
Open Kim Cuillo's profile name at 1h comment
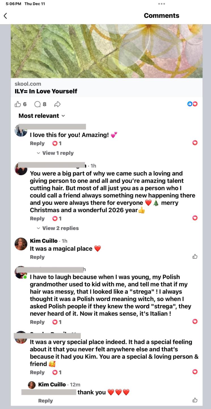click(44, 241)
